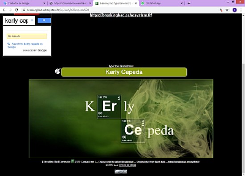Open the Chrome three-dot menu
Image resolution: width=245 pixels, height=176 pixels.
pos(241,10)
